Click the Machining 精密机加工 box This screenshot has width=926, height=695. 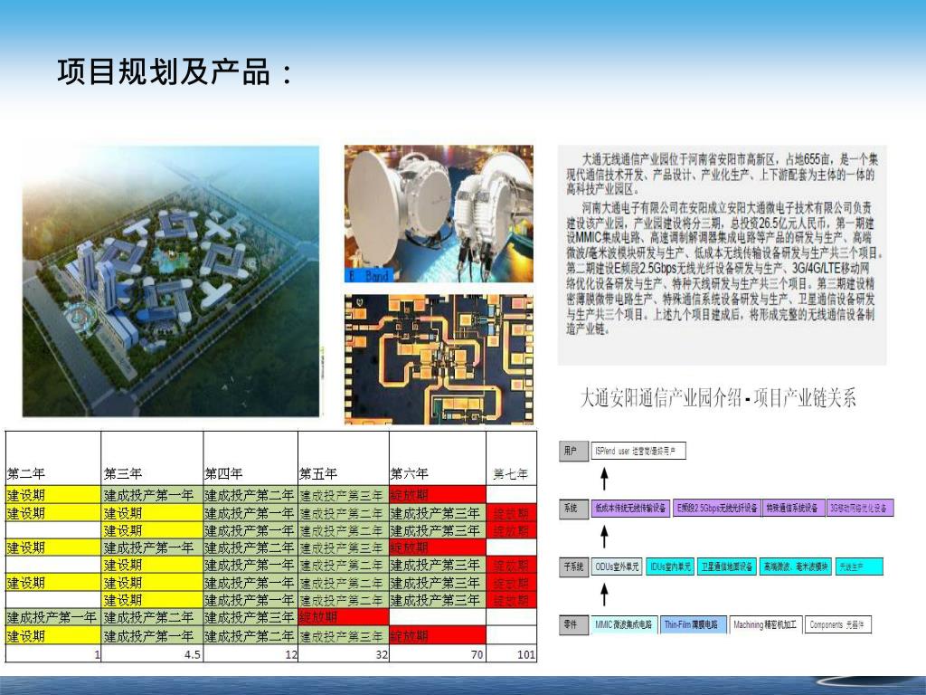765,624
